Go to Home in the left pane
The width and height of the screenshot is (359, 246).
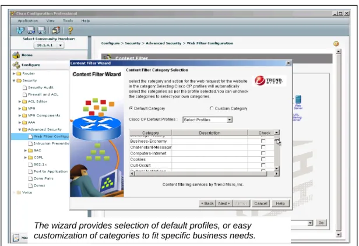tap(27, 55)
